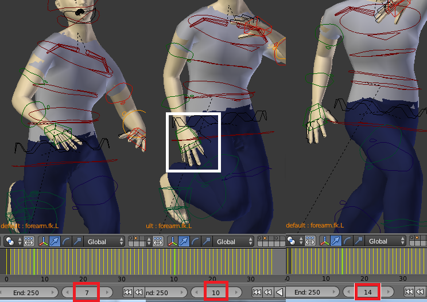Click the current frame field showing 7
The height and width of the screenshot is (302, 427).
click(x=86, y=292)
